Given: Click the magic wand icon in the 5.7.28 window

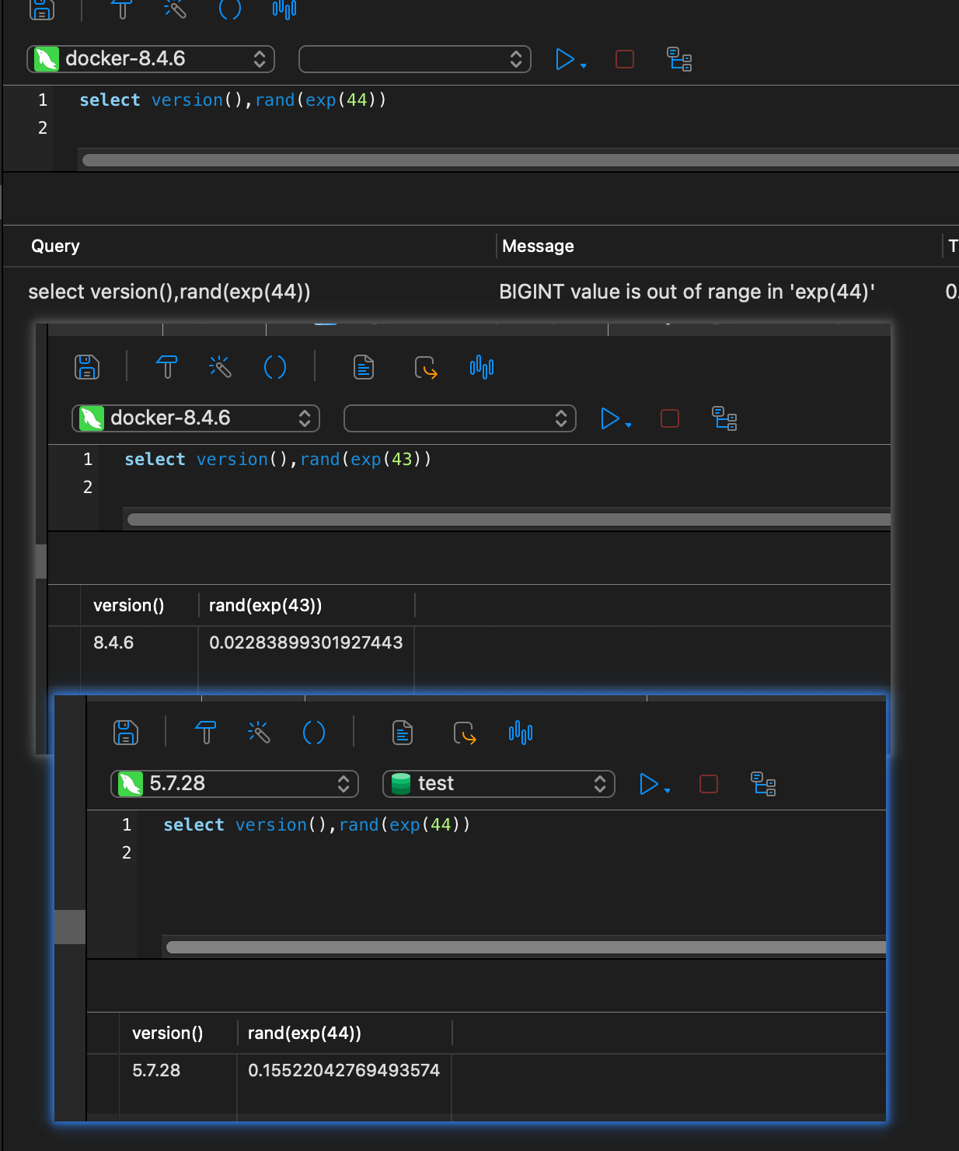Looking at the screenshot, I should 259,733.
